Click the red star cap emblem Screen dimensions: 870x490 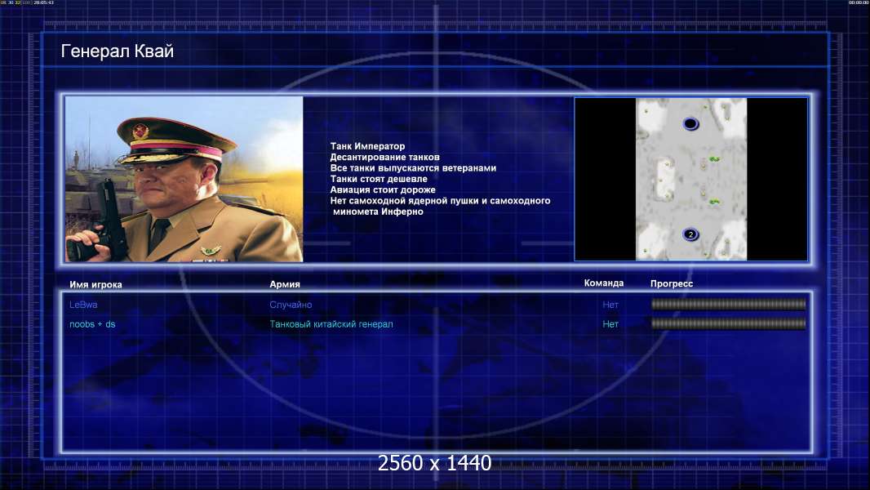click(x=140, y=132)
